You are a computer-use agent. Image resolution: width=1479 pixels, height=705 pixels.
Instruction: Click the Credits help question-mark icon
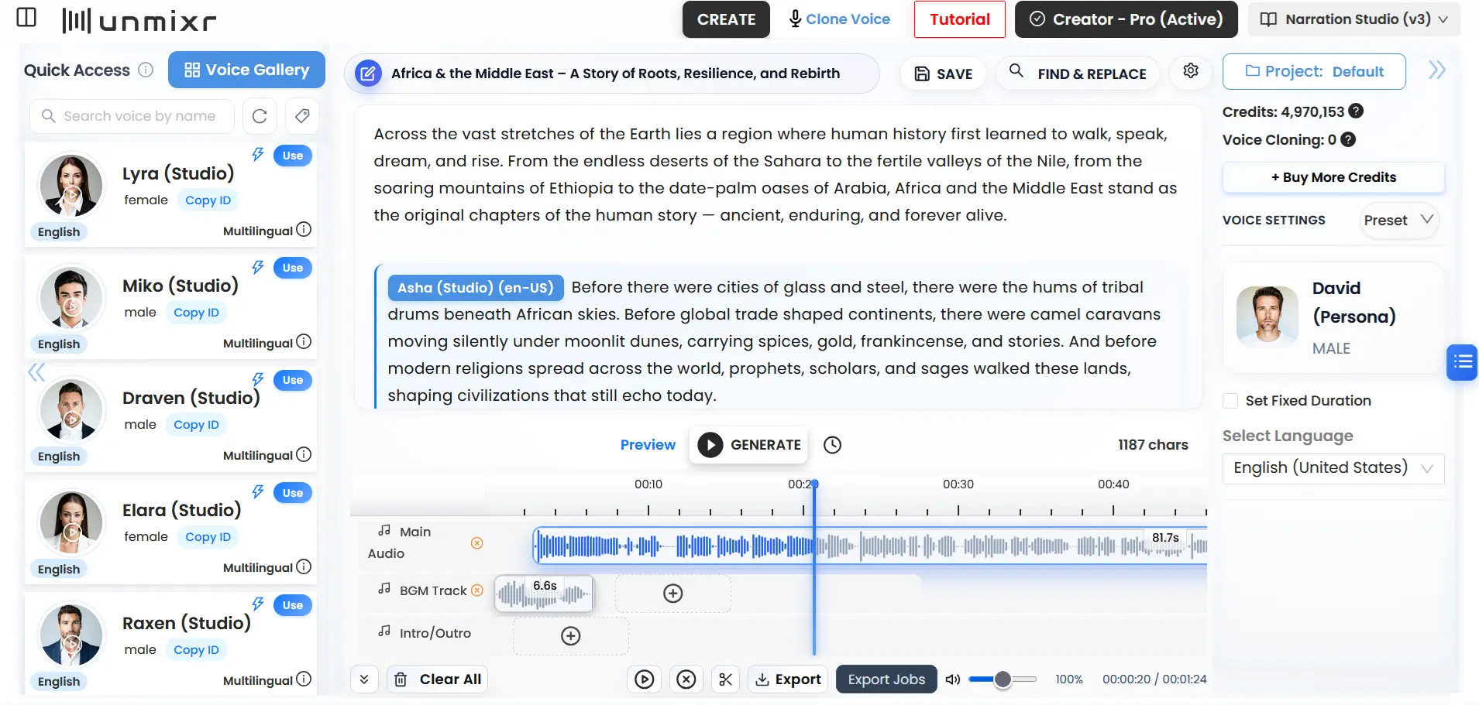[1356, 111]
